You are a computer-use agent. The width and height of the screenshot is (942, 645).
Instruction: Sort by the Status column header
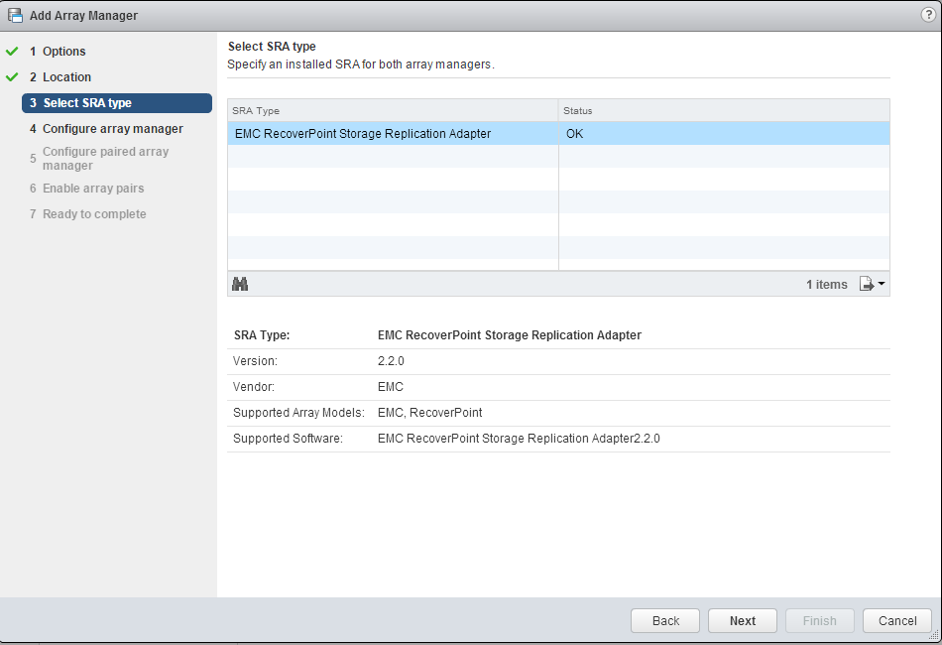pyautogui.click(x=724, y=110)
